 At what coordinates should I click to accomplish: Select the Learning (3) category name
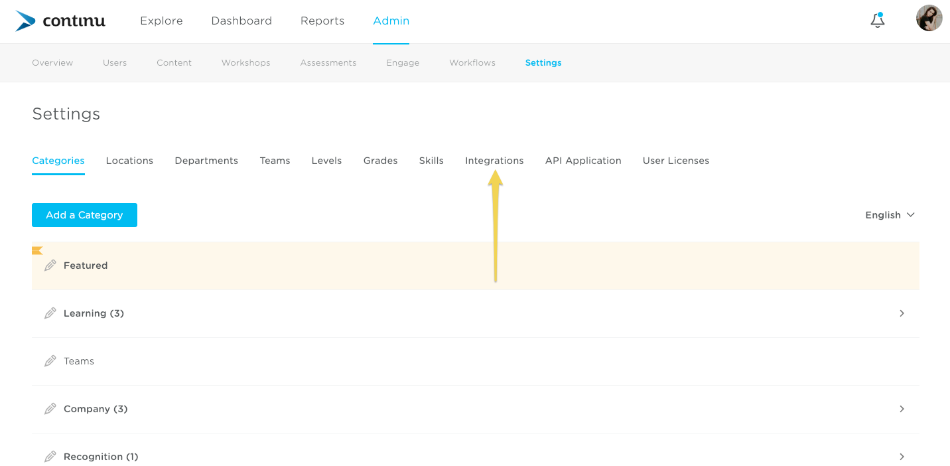click(94, 313)
